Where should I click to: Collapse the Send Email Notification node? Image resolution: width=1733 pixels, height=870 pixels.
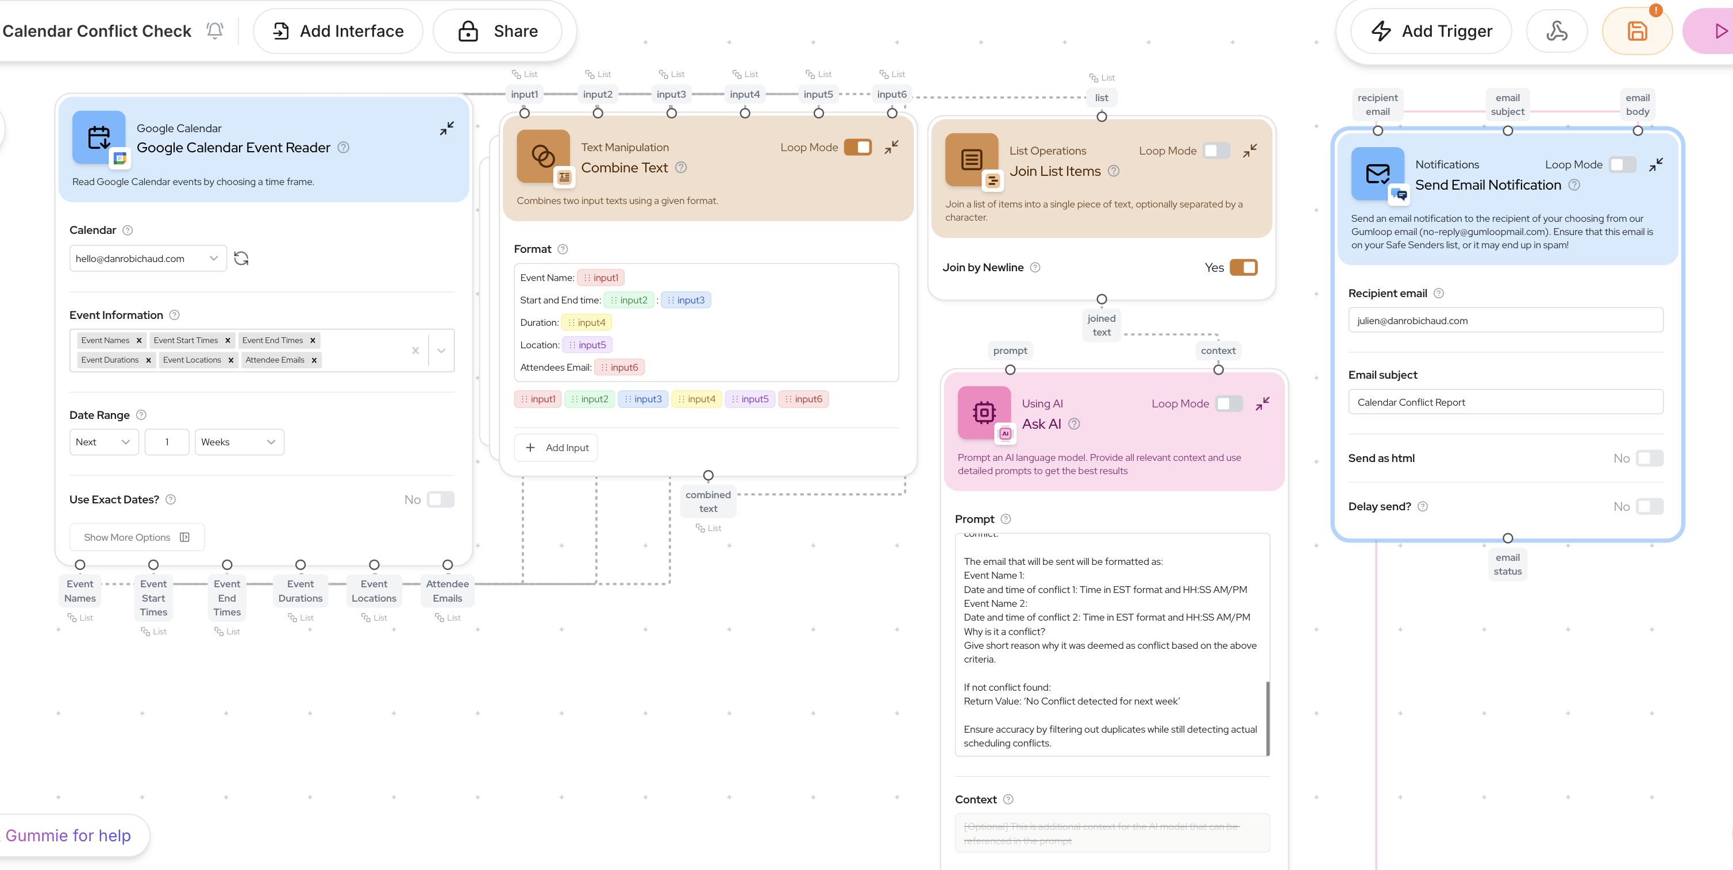coord(1655,165)
